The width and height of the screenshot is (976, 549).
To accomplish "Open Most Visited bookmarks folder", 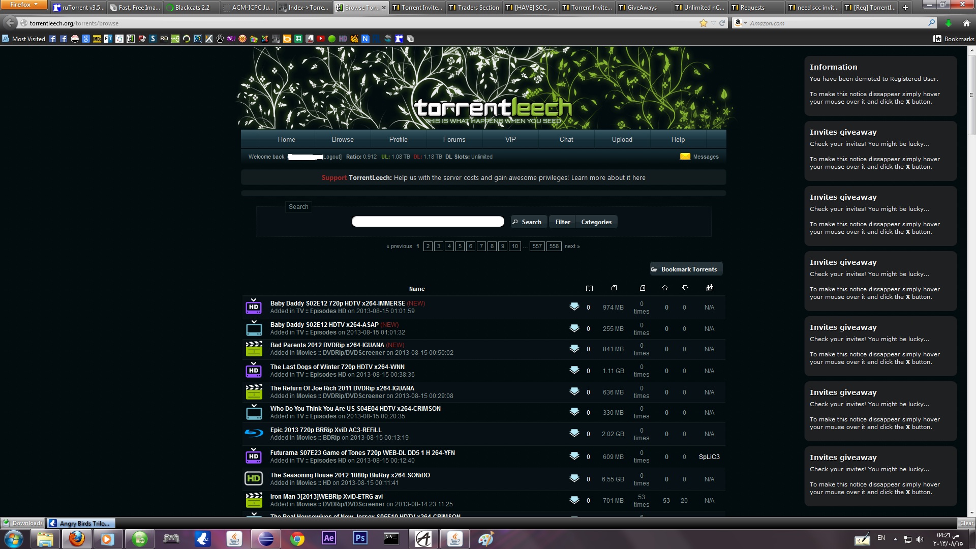I will click(x=24, y=39).
